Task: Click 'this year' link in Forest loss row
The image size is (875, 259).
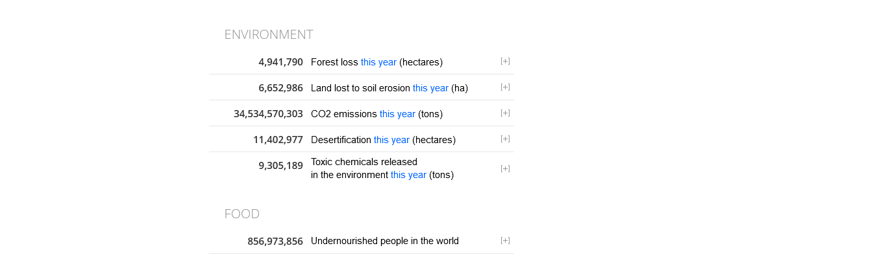Action: pos(378,62)
